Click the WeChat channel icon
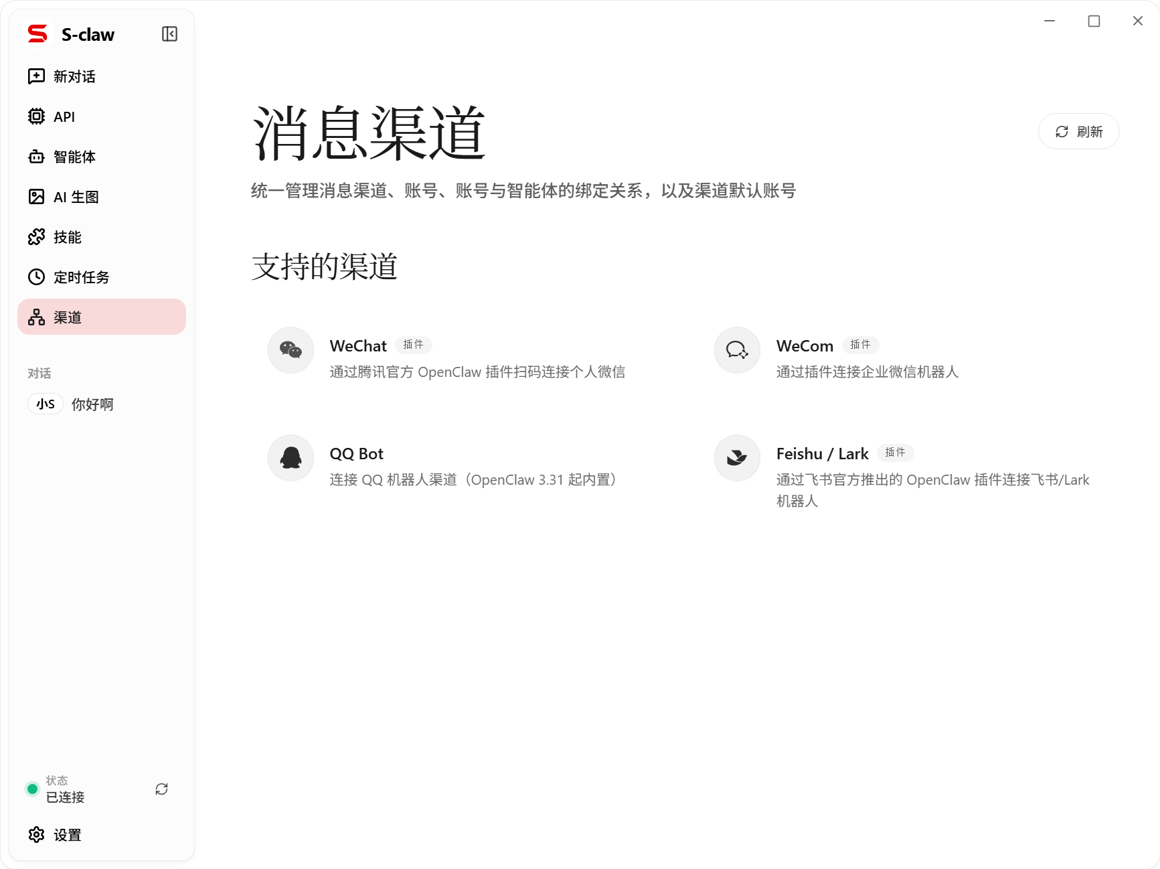Image resolution: width=1160 pixels, height=869 pixels. point(291,349)
